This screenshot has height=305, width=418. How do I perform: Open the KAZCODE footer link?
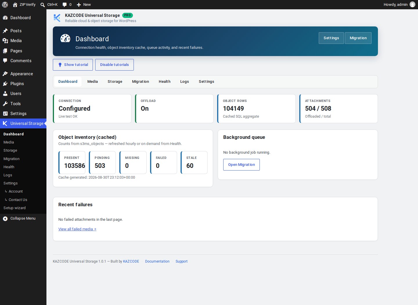(131, 261)
